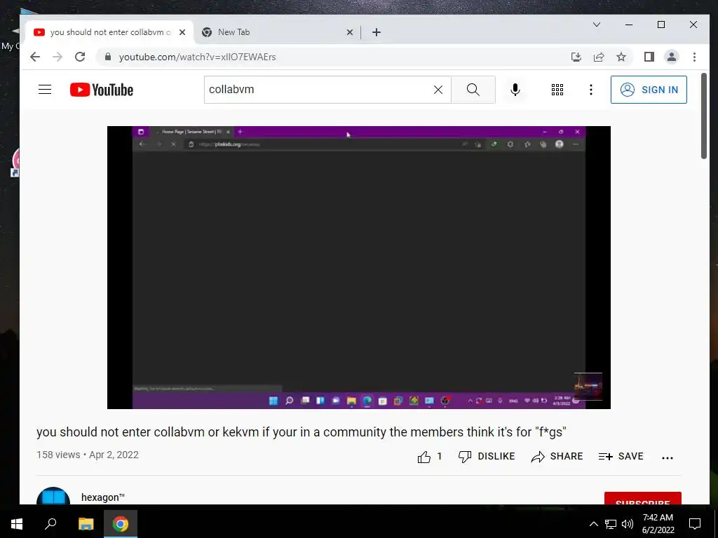Open Chrome profile avatar menu
Screen dimensions: 718x538
tap(671, 57)
